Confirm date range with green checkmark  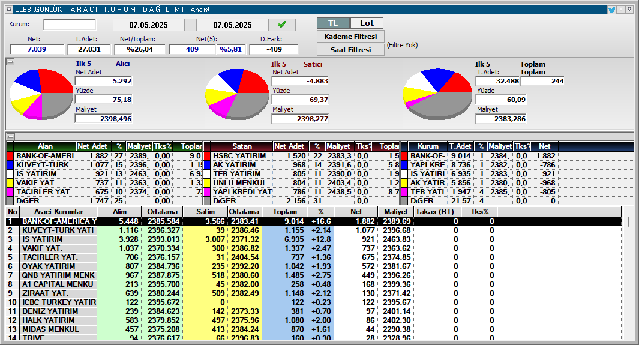click(282, 25)
